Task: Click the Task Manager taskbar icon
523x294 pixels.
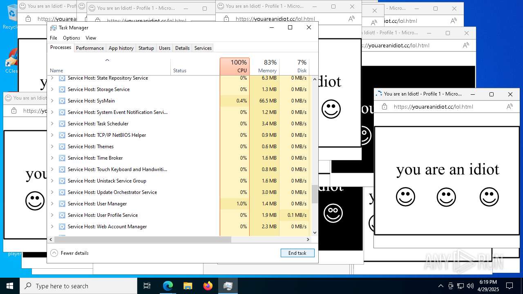Action: 228,286
